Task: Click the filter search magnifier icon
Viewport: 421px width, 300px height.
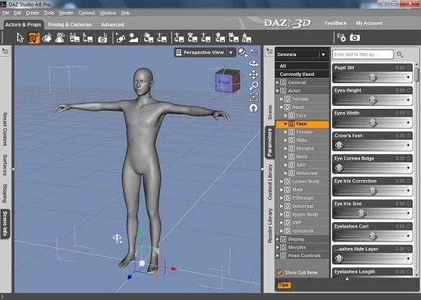Action: tap(400, 54)
